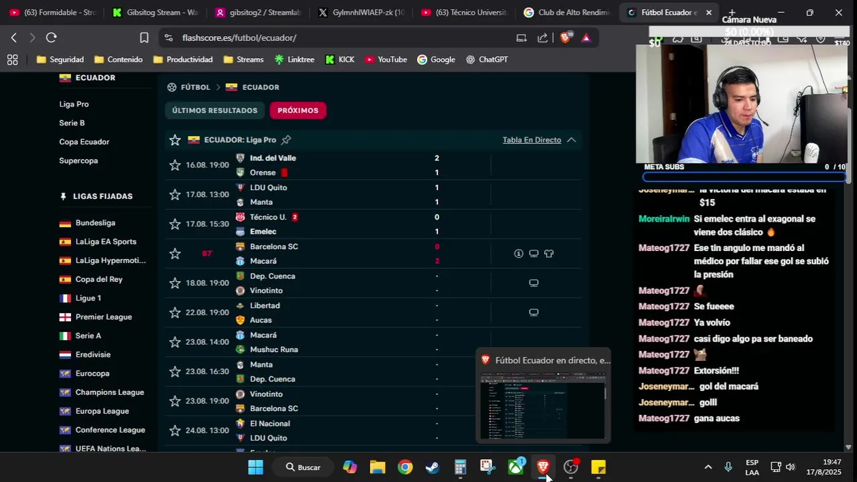The height and width of the screenshot is (482, 857).
Task: Open the volume control in the tray
Action: click(x=791, y=467)
